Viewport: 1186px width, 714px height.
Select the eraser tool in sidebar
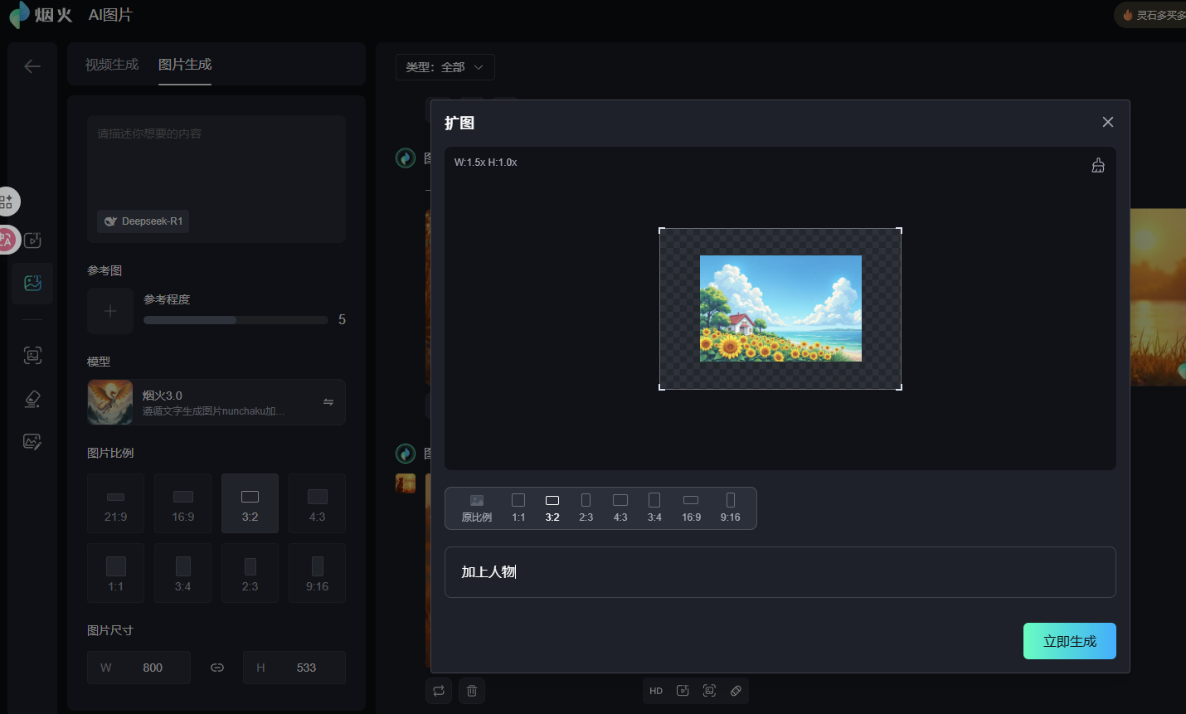(32, 399)
